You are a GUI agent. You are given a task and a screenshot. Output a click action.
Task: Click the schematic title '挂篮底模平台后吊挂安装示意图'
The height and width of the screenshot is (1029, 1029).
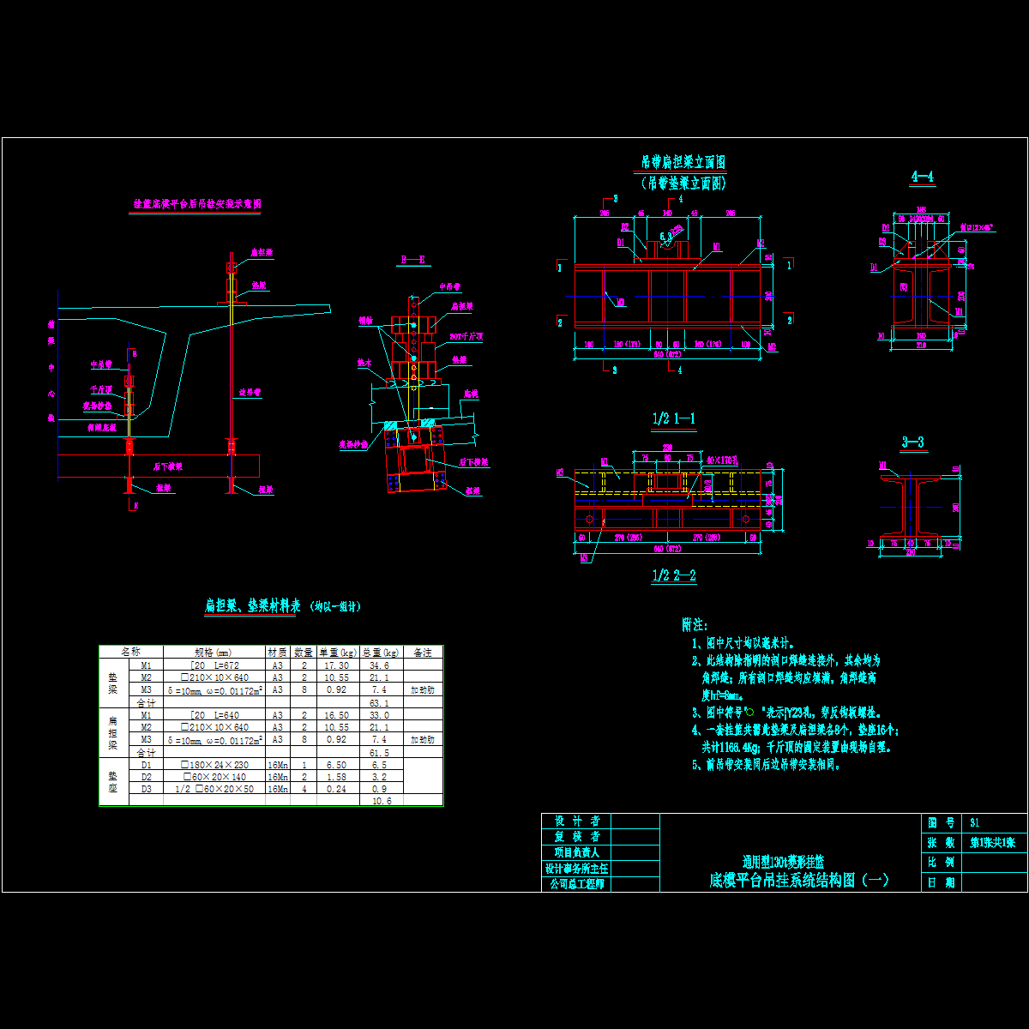pos(196,204)
